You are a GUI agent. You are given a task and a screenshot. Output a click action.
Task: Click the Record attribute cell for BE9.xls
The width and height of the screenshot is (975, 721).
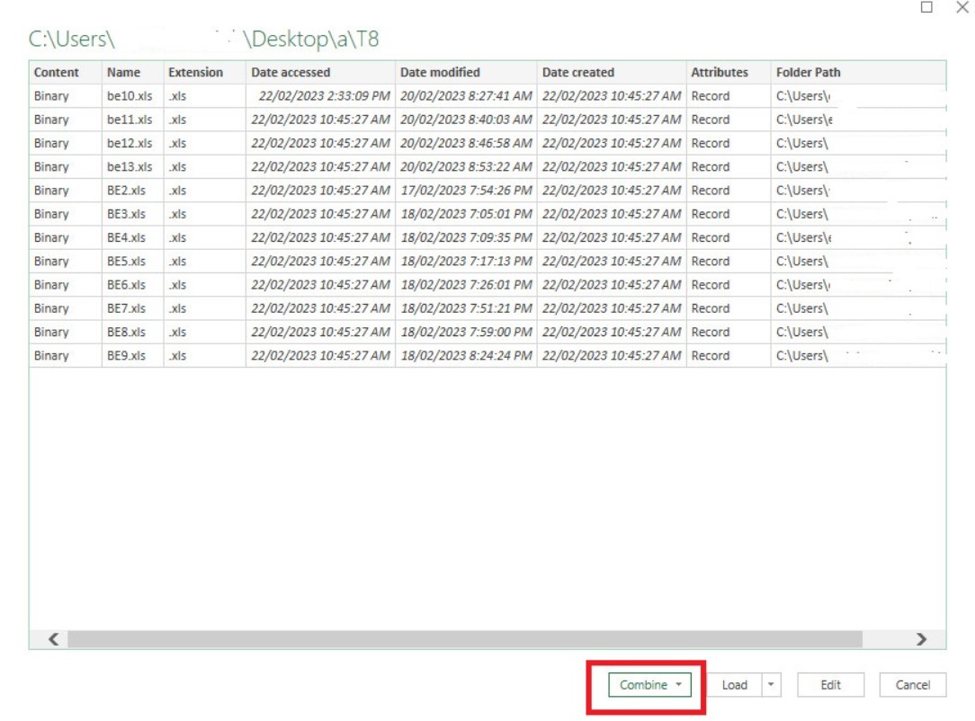[729, 355]
